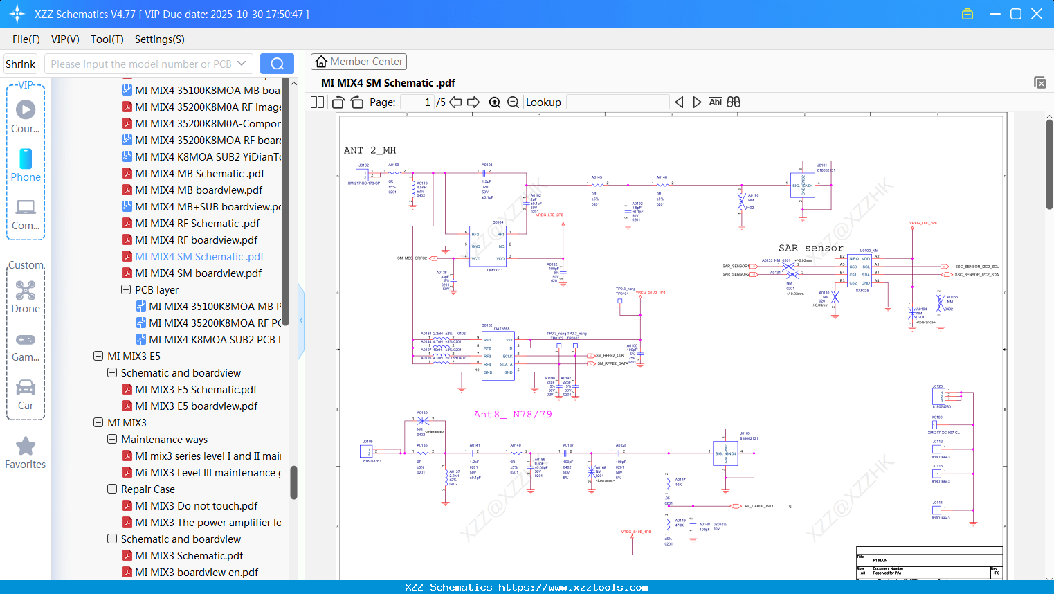
Task: Click the Member Center button
Action: click(x=358, y=62)
